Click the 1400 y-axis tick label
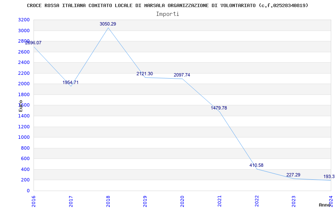Screen dimensions: 335x209 [x=24, y=116]
